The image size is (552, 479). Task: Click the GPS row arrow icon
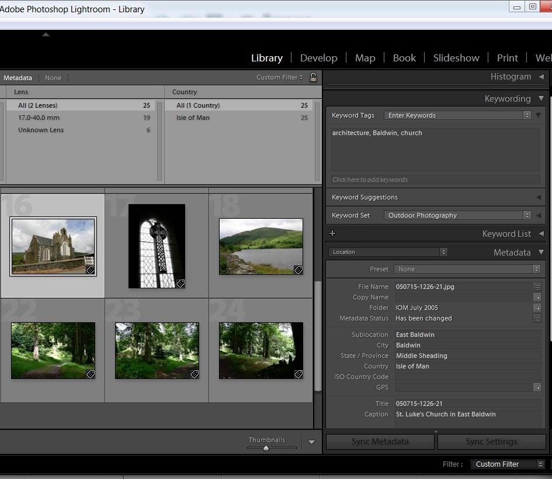click(x=537, y=387)
